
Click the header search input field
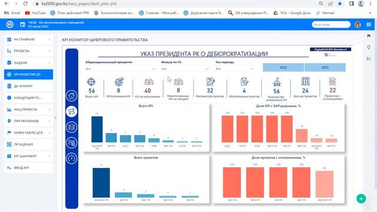[x=331, y=25]
